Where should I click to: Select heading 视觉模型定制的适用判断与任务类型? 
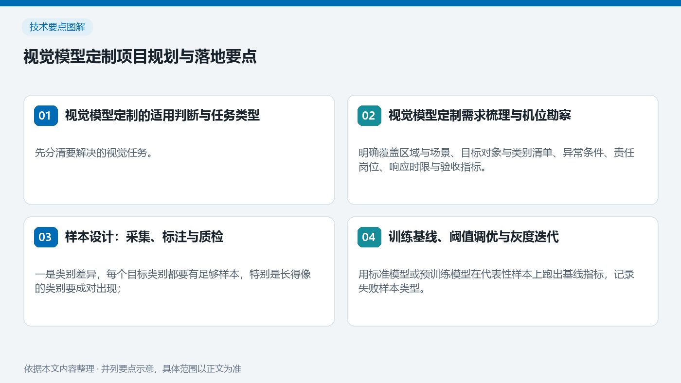pyautogui.click(x=162, y=116)
